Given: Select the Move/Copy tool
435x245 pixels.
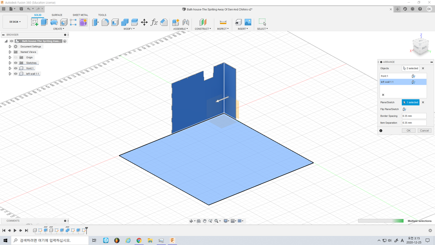Looking at the screenshot, I should pyautogui.click(x=144, y=22).
